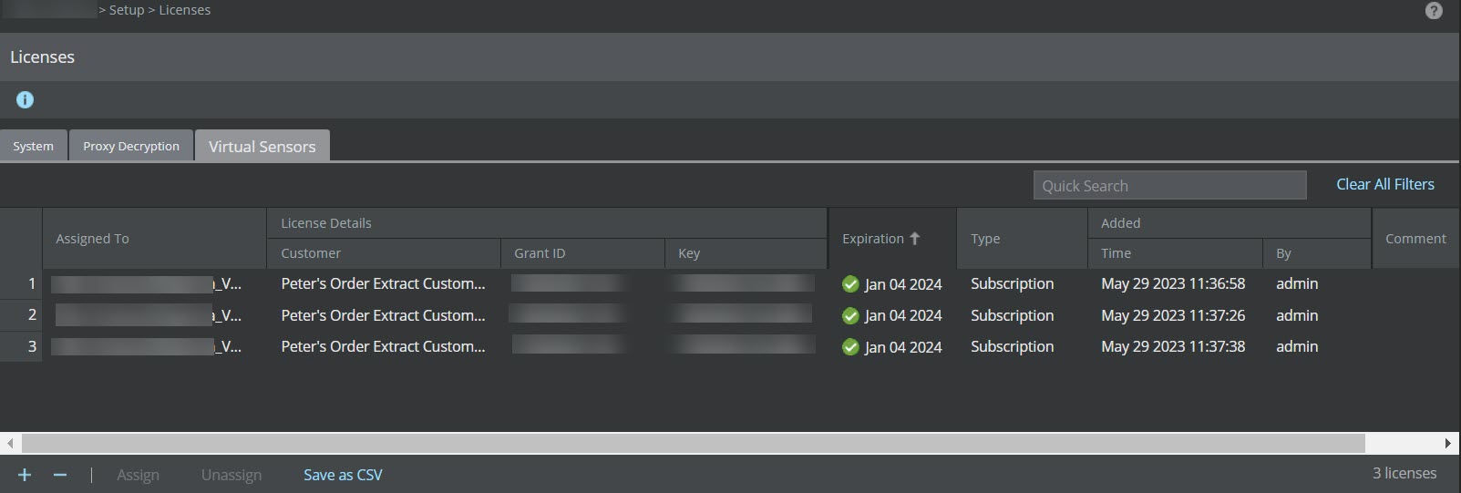Click the blue information icon
Screen dimensions: 1461x493
point(25,100)
